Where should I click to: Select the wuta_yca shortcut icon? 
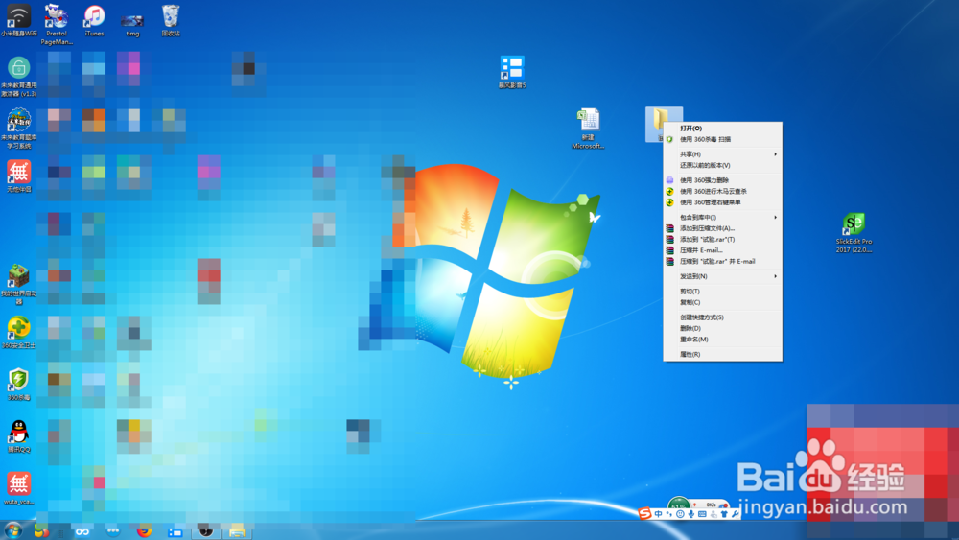(x=18, y=488)
